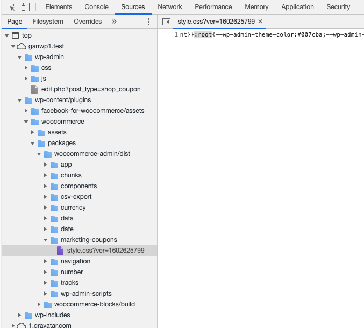This screenshot has width=364, height=328.
Task: Select the app folder row
Action: [80, 165]
